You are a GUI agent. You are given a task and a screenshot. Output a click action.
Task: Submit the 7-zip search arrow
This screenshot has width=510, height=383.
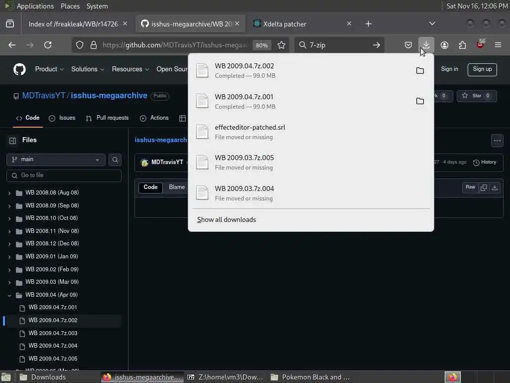[377, 45]
